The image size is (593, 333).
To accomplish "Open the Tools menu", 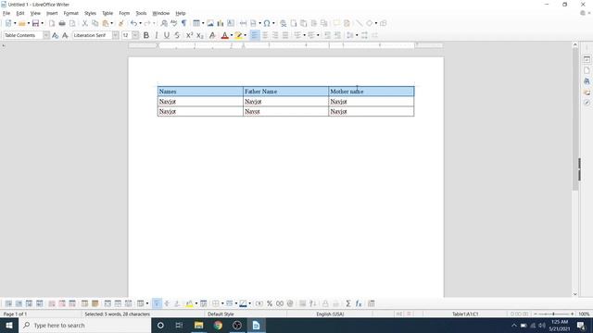I will pos(141,13).
